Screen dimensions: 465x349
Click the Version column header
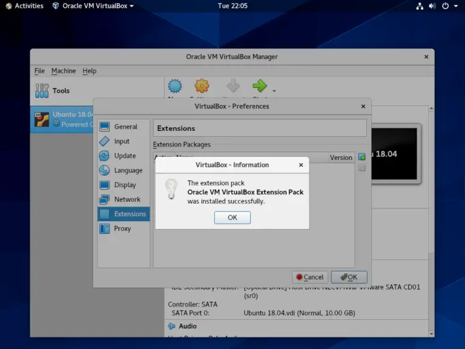[341, 158]
